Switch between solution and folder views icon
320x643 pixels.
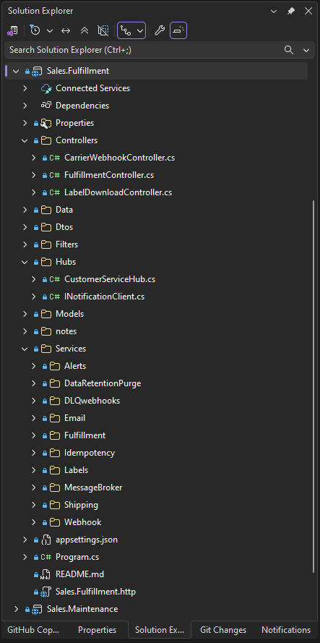[x=12, y=31]
